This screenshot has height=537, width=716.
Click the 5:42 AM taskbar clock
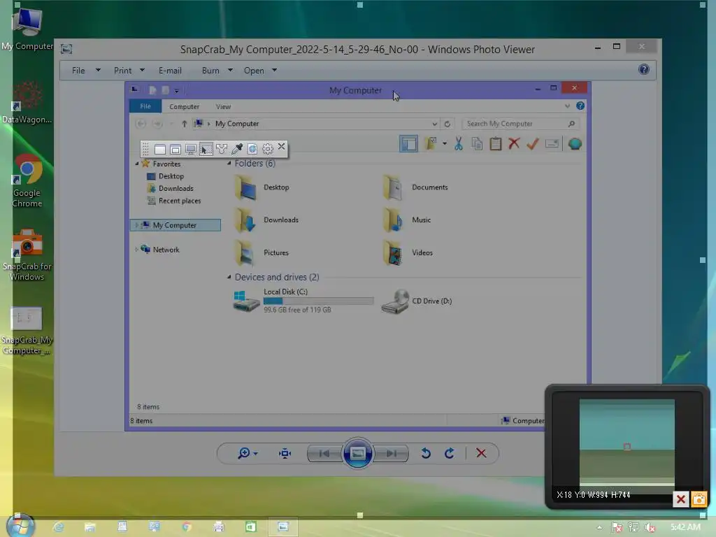click(x=685, y=527)
